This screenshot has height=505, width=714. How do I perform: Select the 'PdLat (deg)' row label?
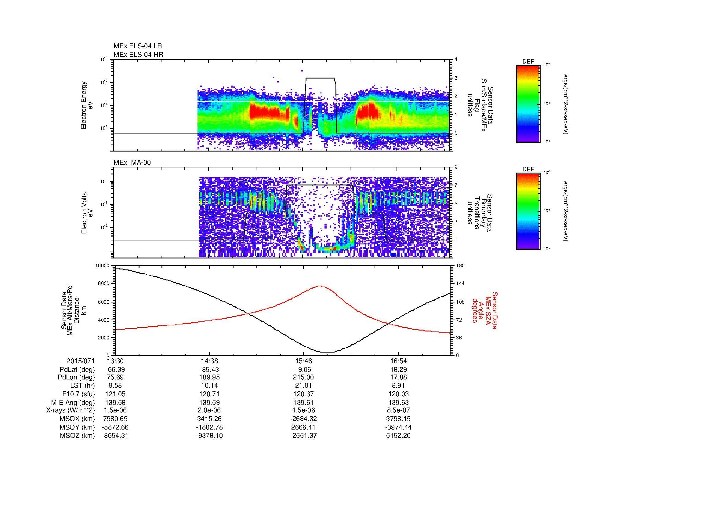[77, 370]
